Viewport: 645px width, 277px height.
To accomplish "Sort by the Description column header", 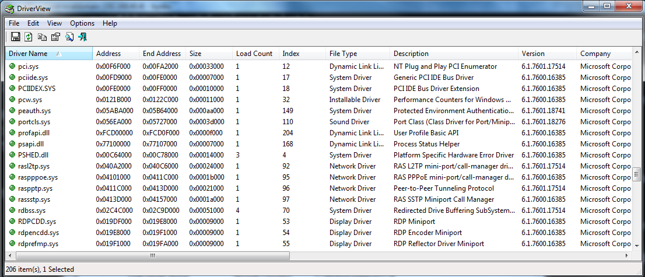I will (x=454, y=54).
